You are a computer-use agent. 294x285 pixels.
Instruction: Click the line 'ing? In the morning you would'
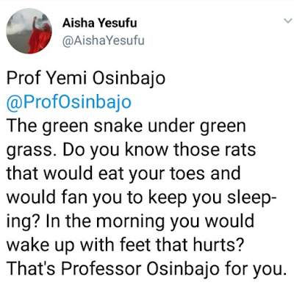pos(130,221)
